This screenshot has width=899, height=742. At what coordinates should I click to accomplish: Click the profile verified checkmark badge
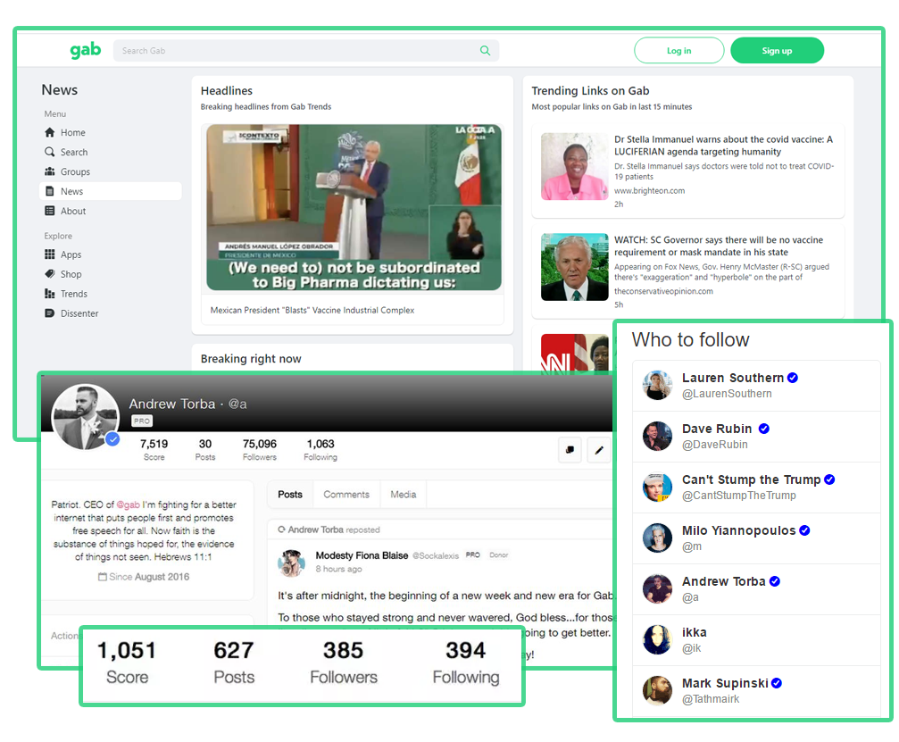coord(113,439)
